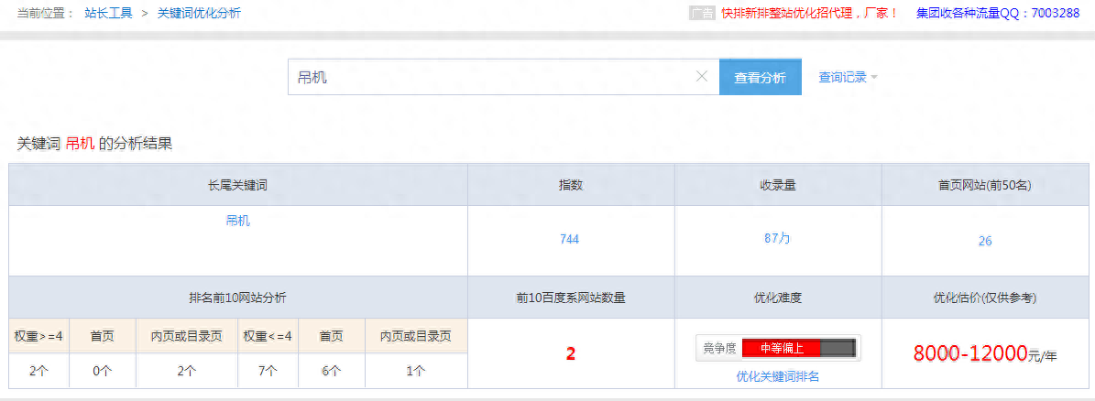
Task: Click the red number 2 Baidu sites count
Action: [x=570, y=353]
